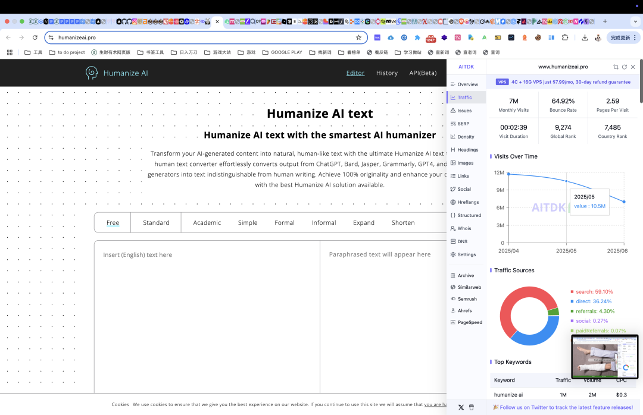Click the 完成更新 update button
The height and width of the screenshot is (415, 643).
click(623, 37)
